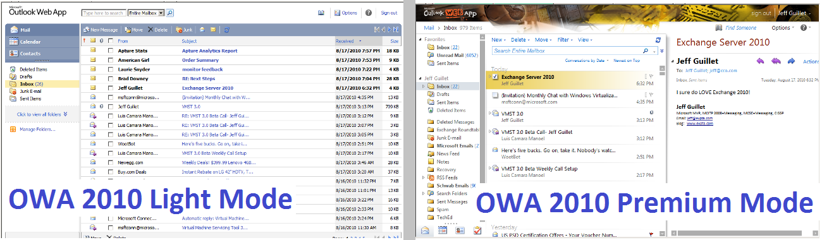This screenshot has height=240, width=822.
Task: Check the Monthly Chat invitation checkbox in Premium
Action: point(495,95)
